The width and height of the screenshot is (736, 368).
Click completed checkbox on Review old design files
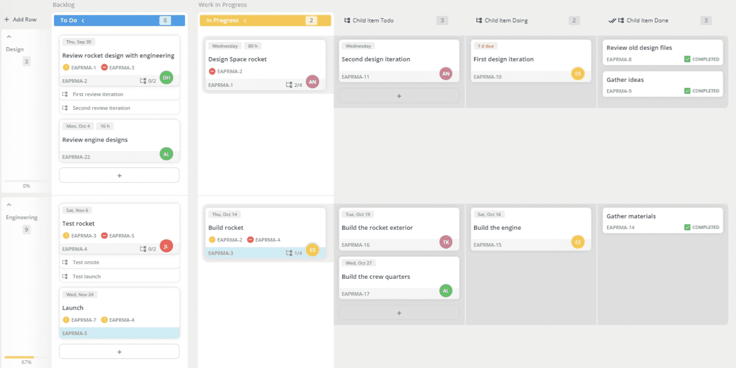coord(687,59)
